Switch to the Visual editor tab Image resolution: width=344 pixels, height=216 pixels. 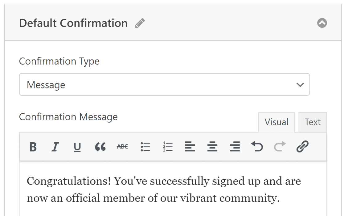[276, 122]
